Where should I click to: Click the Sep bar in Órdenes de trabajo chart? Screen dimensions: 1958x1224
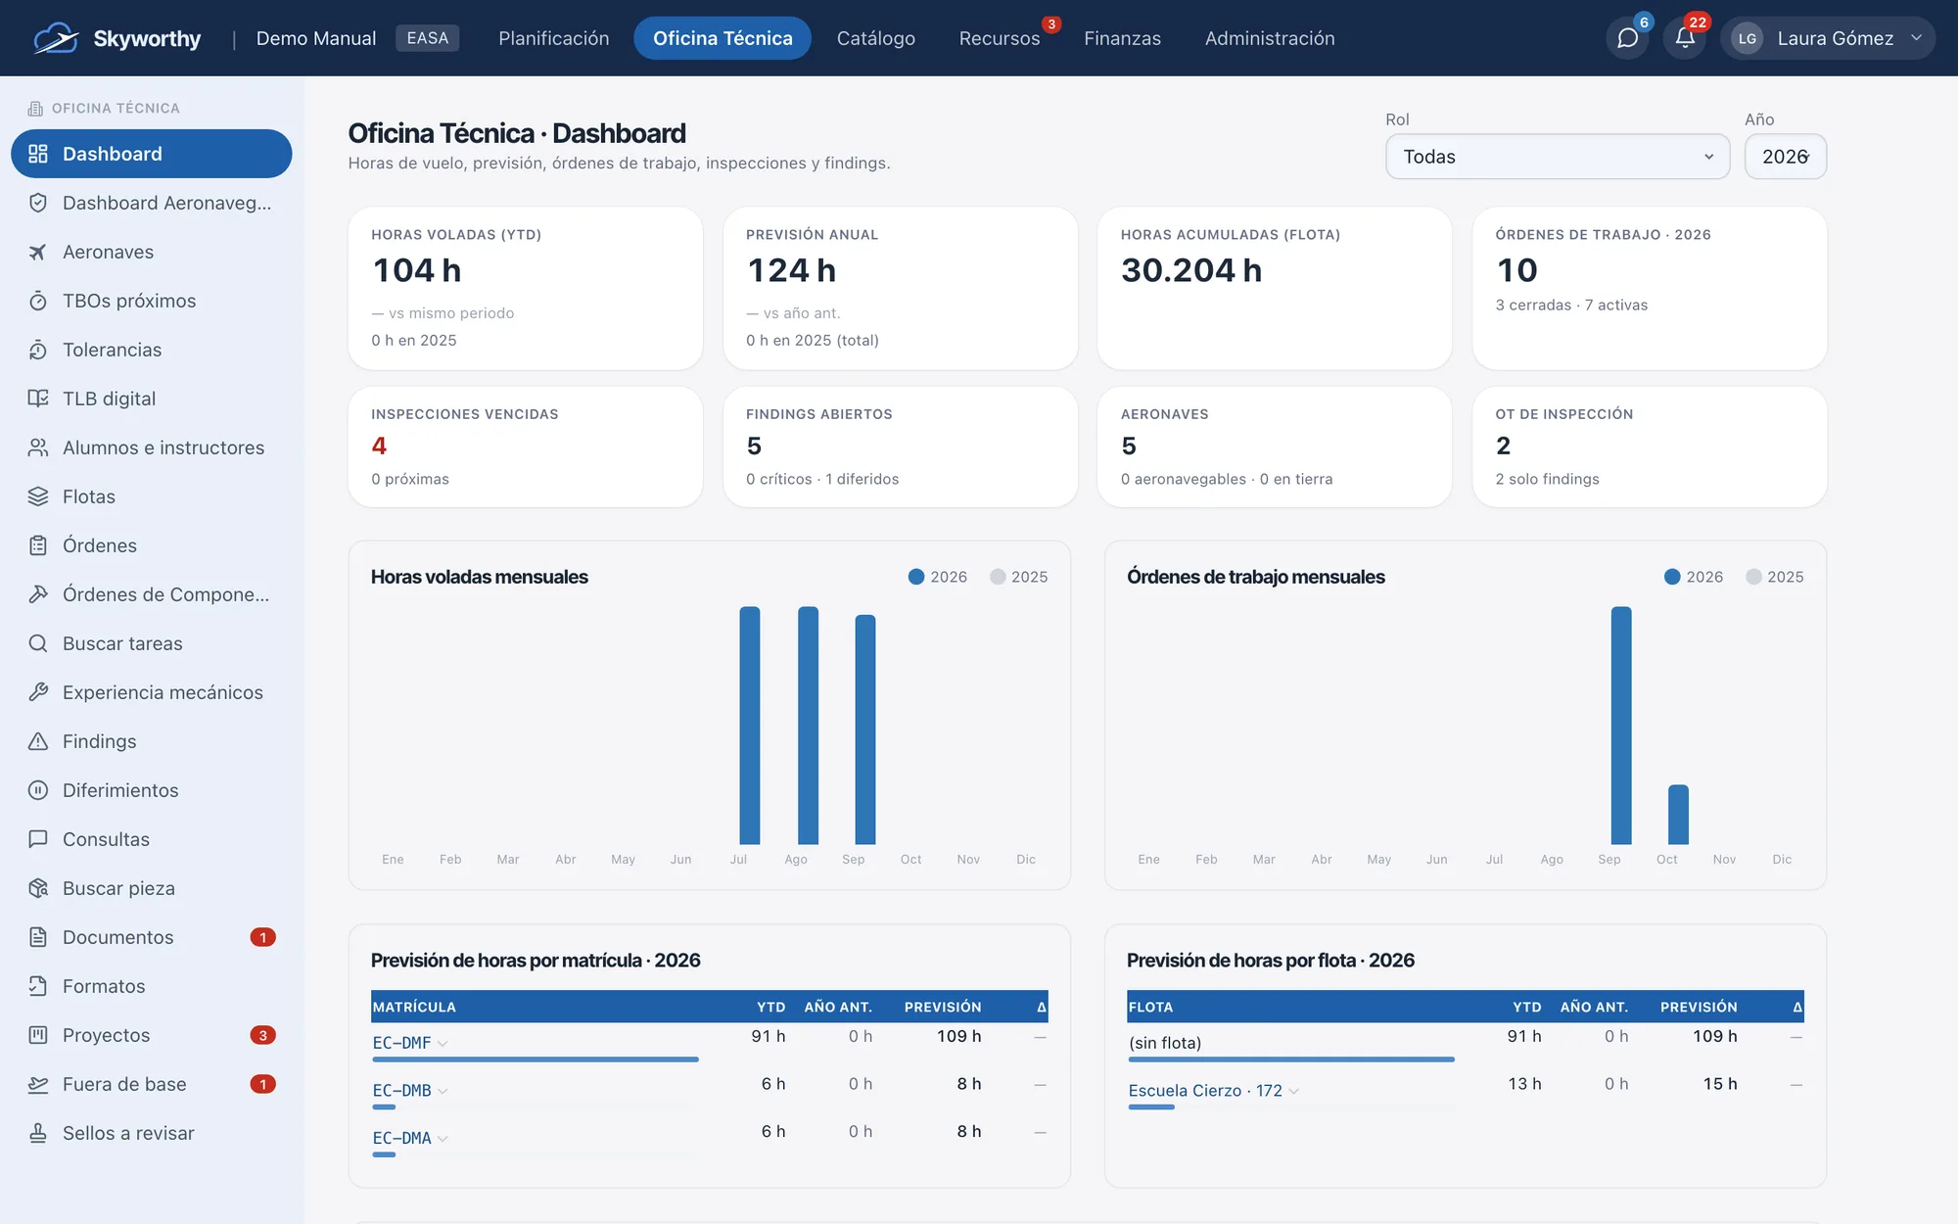pyautogui.click(x=1621, y=726)
